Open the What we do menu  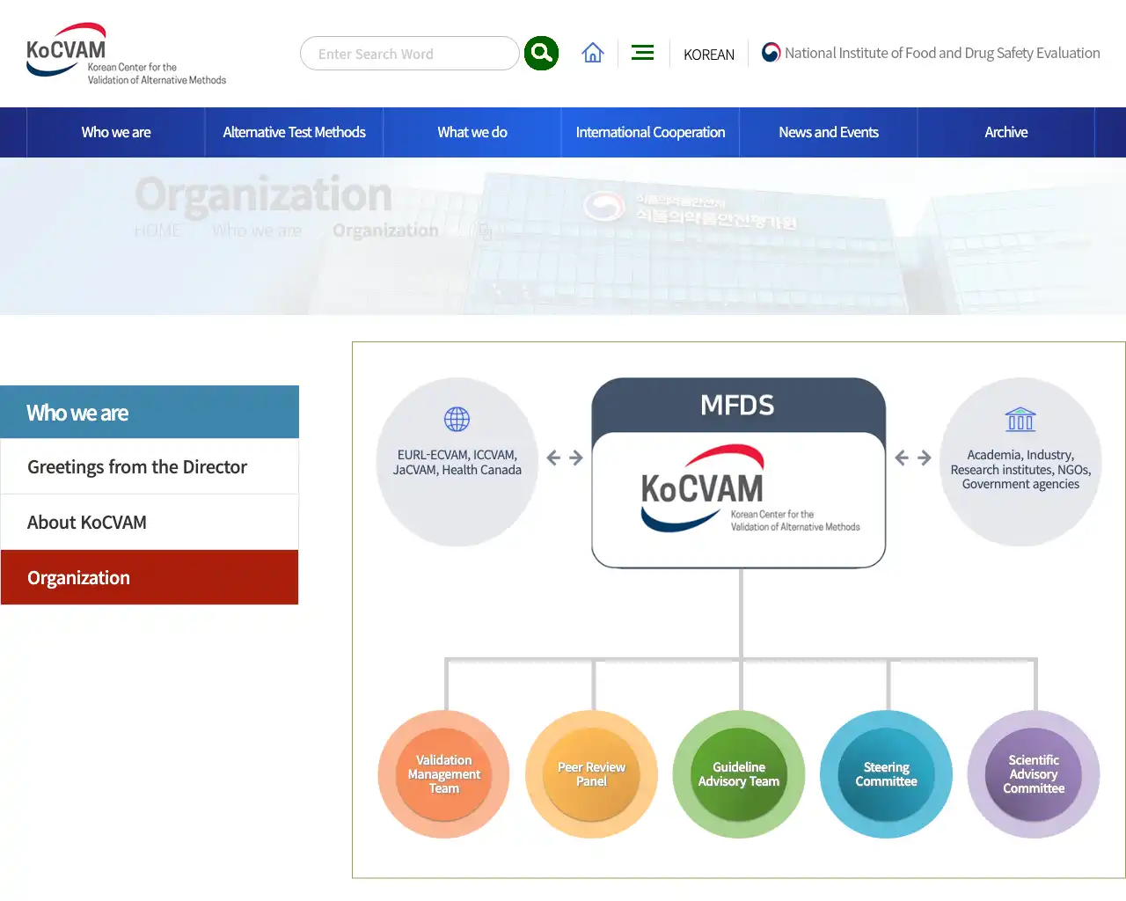click(472, 132)
